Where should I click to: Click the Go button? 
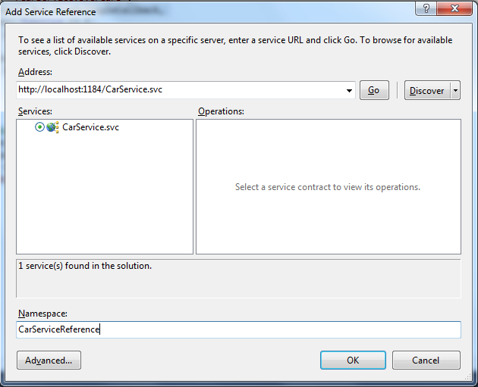coord(374,90)
